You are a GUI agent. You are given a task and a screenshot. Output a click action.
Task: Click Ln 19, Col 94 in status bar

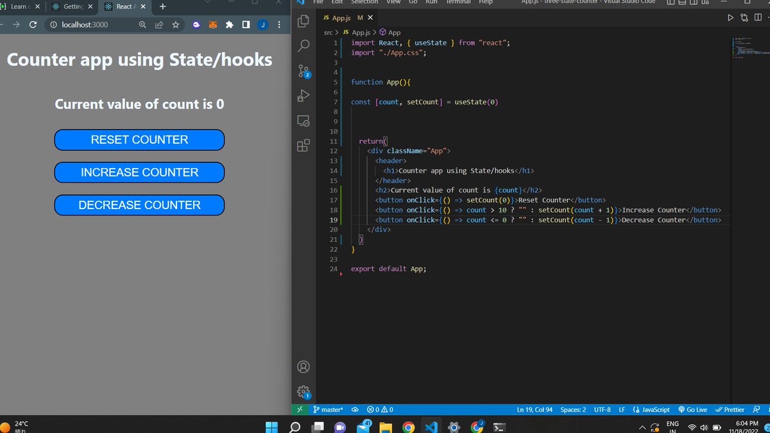pyautogui.click(x=535, y=409)
